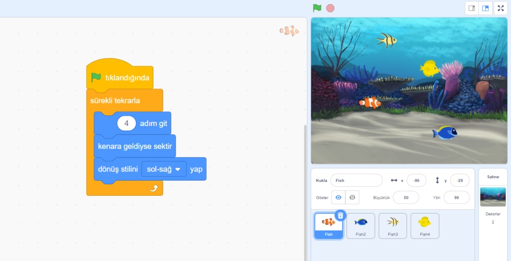Show the sprite with eye icon
The image size is (511, 261).
[x=338, y=197]
